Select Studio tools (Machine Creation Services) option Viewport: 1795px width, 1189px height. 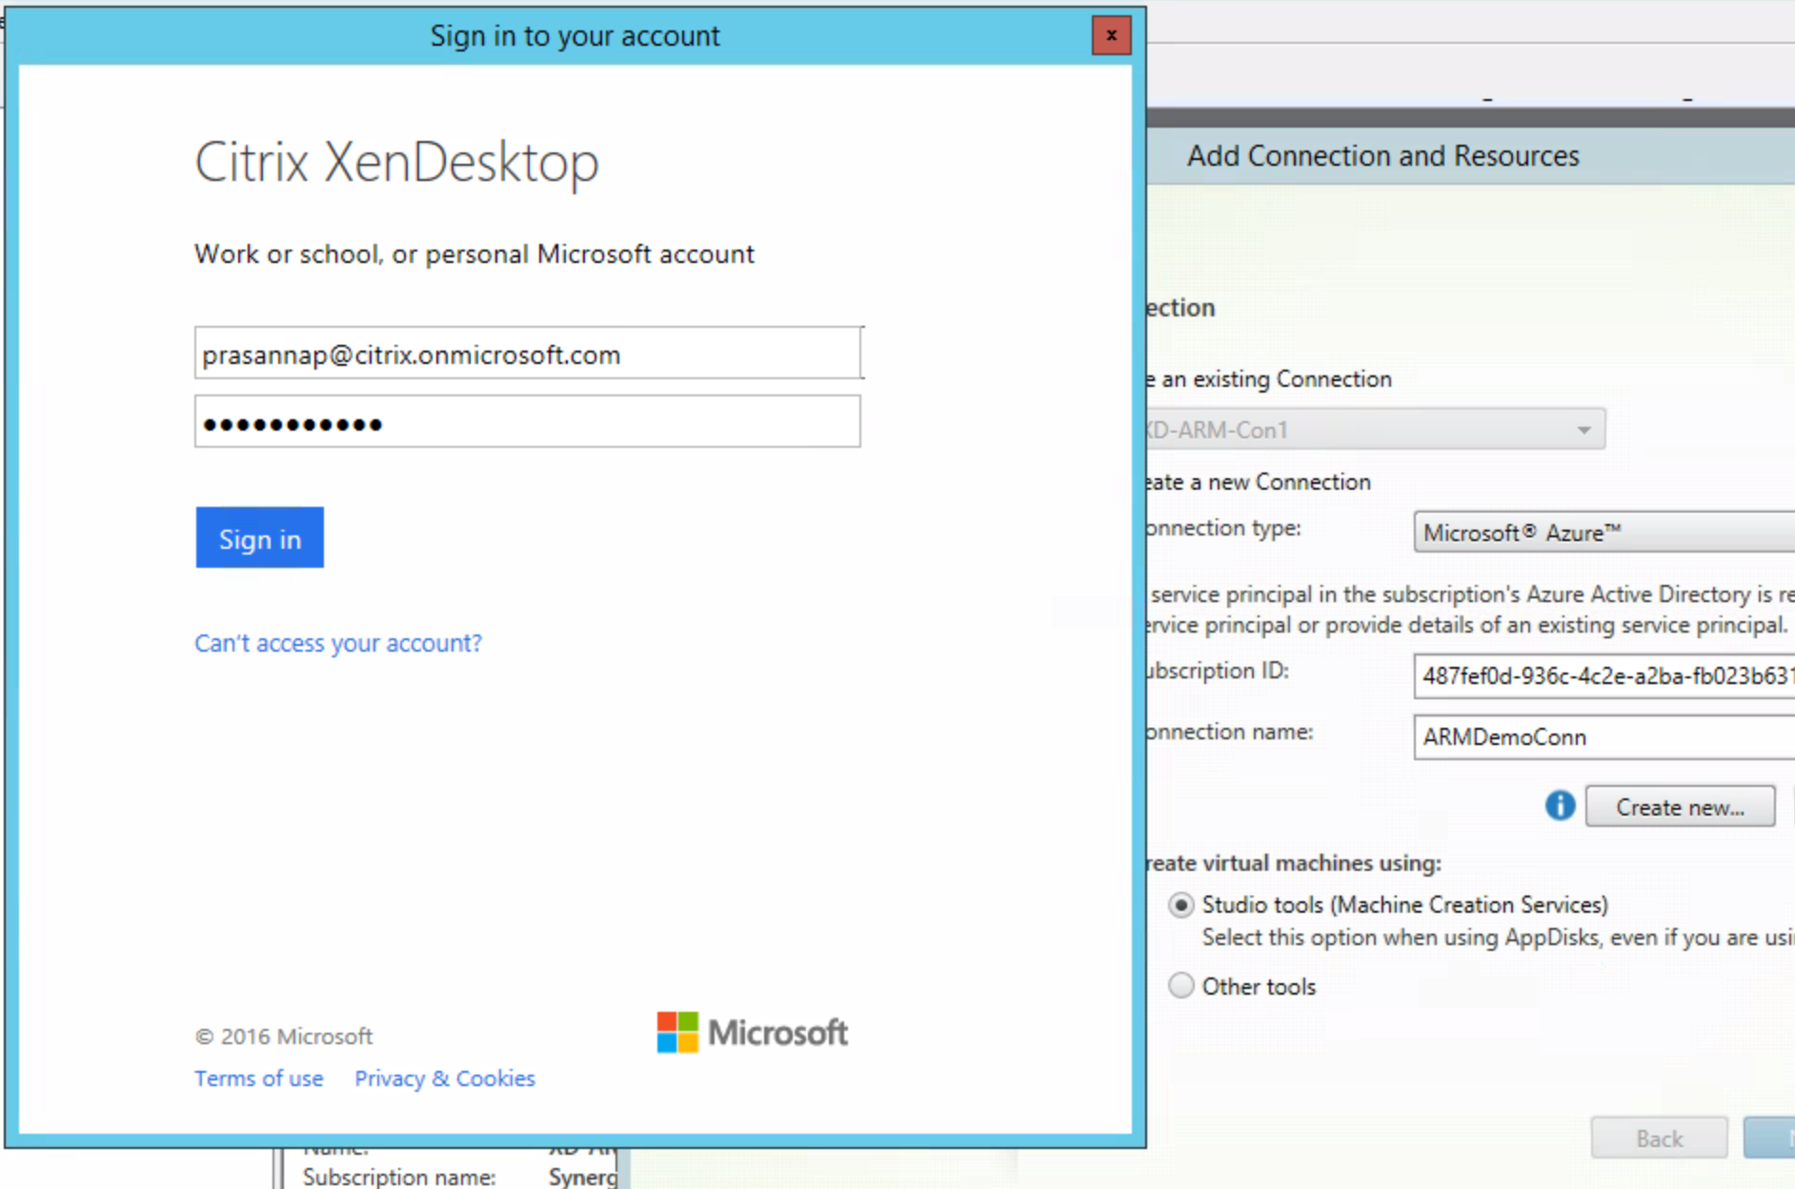1181,905
